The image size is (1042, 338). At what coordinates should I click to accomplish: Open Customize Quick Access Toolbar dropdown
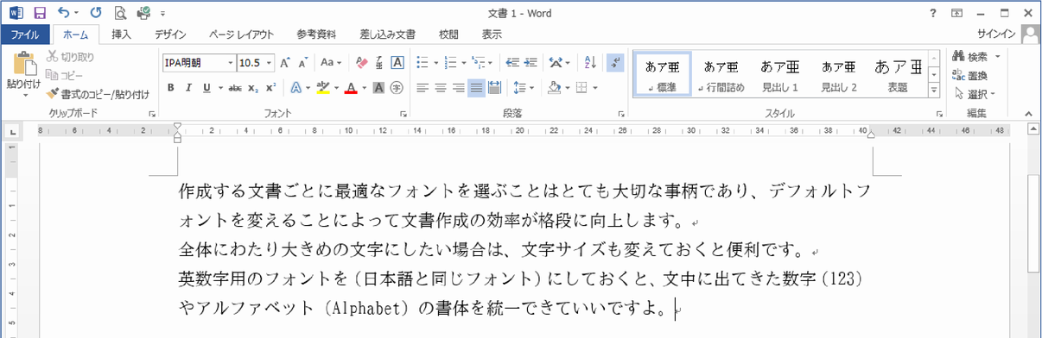coord(163,14)
